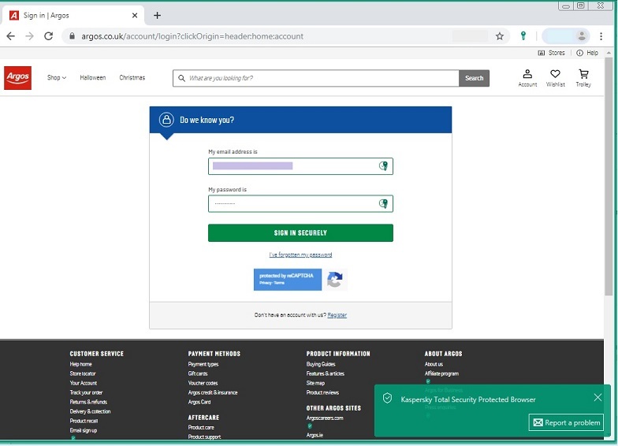Viewport: 618px width, 446px height.
Task: Open the Wishlist heart icon
Action: [x=555, y=78]
